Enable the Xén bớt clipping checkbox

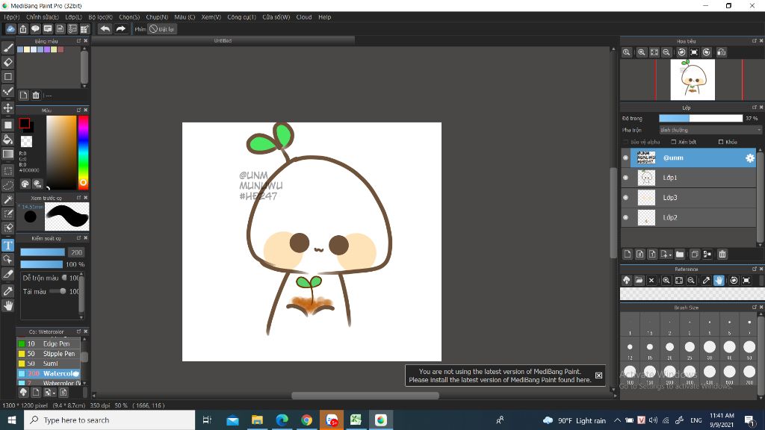point(673,142)
